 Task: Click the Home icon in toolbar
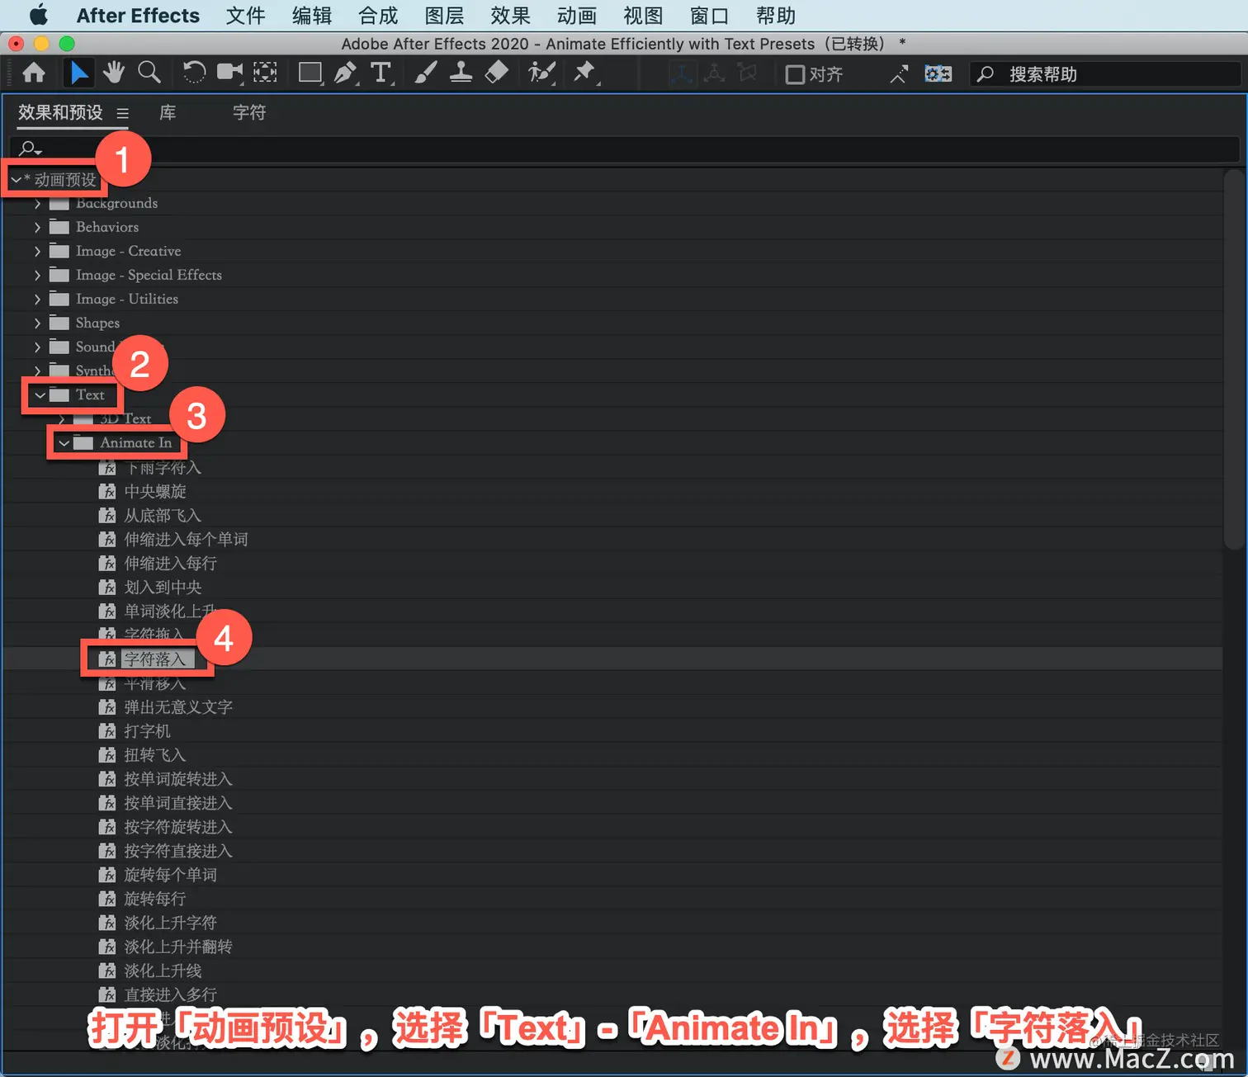34,73
